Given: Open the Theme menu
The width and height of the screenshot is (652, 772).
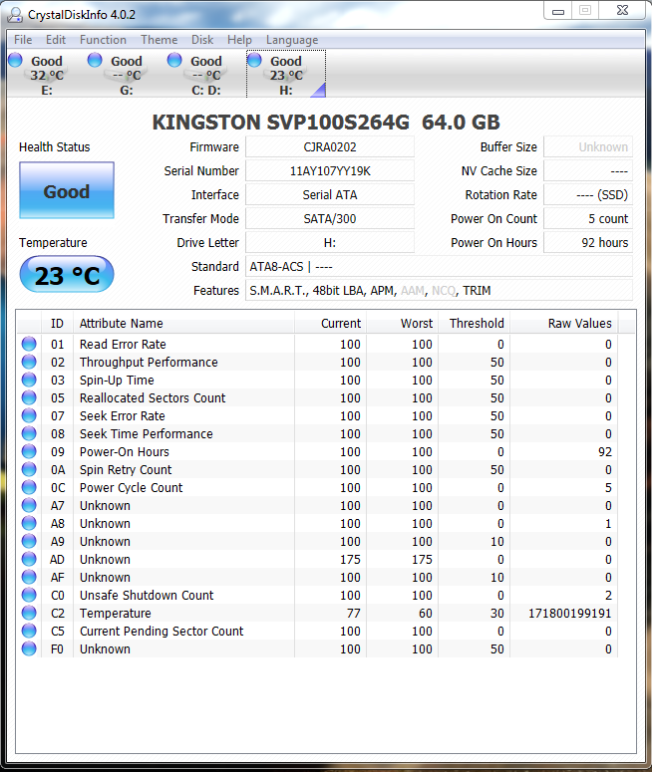Looking at the screenshot, I should tap(159, 40).
